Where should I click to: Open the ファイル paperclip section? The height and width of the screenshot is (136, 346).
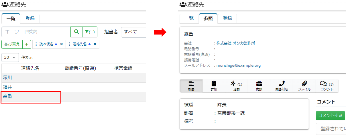click(304, 86)
